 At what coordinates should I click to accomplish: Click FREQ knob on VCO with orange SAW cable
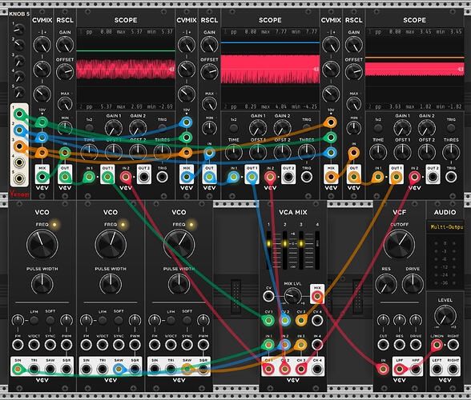click(x=179, y=245)
